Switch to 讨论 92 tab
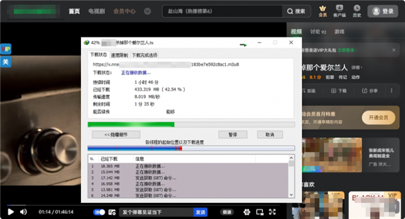This screenshot has height=219, width=405. [x=318, y=31]
